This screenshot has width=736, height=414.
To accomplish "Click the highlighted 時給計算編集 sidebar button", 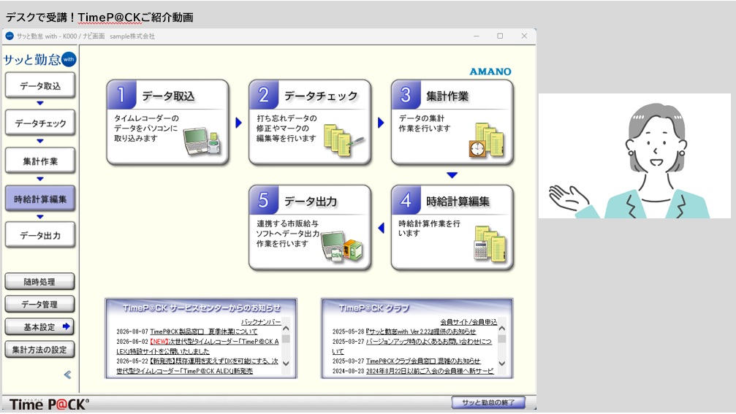I will 40,199.
